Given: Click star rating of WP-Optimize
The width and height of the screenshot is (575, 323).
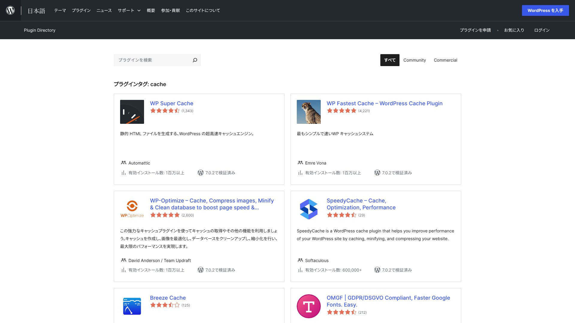Looking at the screenshot, I should [x=165, y=215].
